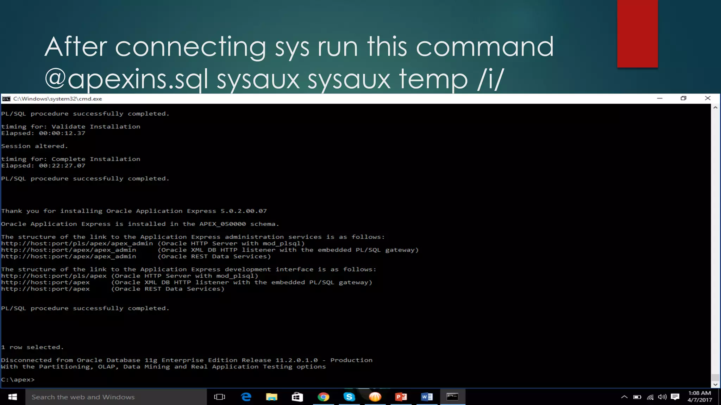Screen dimensions: 721x405
Task: Open the Action Center notifications icon
Action: point(675,397)
